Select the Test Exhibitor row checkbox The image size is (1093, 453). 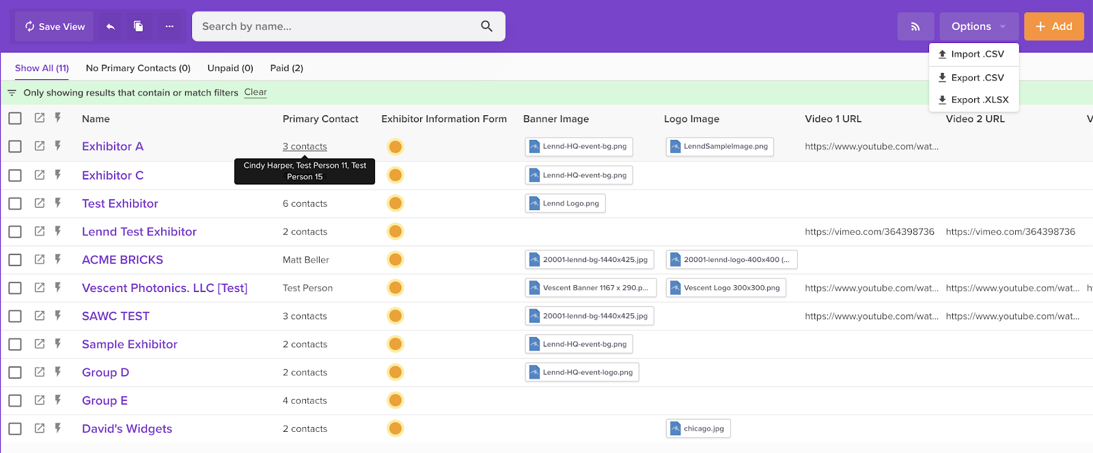click(x=15, y=203)
